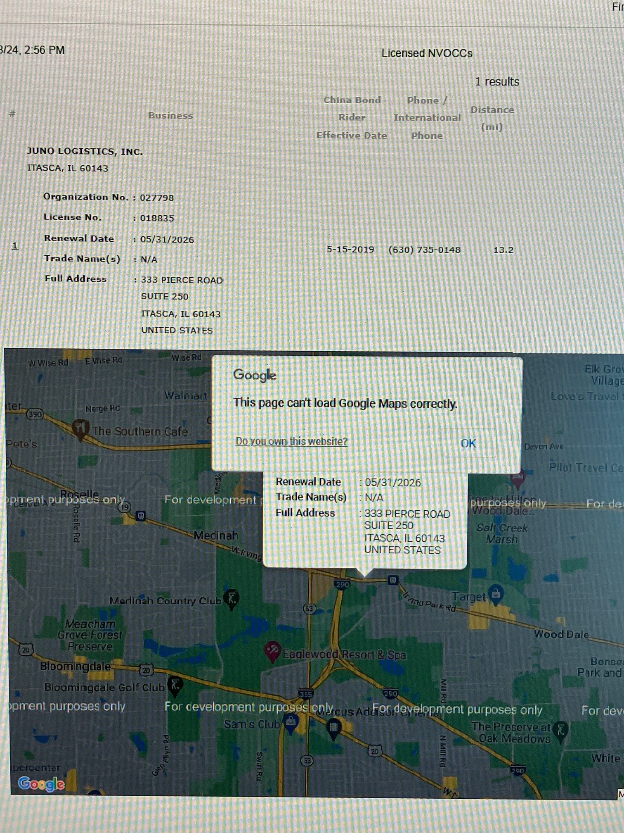Click the Phone / International Phone header

pyautogui.click(x=427, y=118)
